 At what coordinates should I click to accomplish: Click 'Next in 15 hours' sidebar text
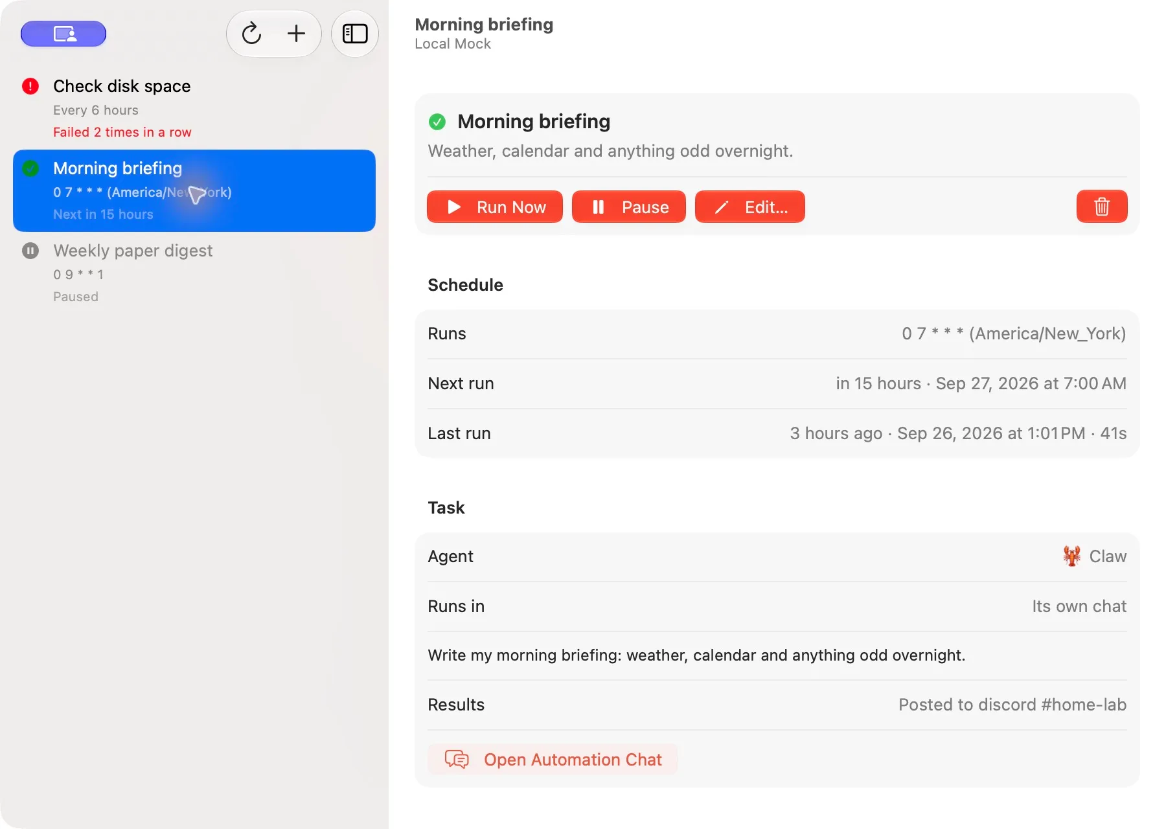(x=103, y=214)
